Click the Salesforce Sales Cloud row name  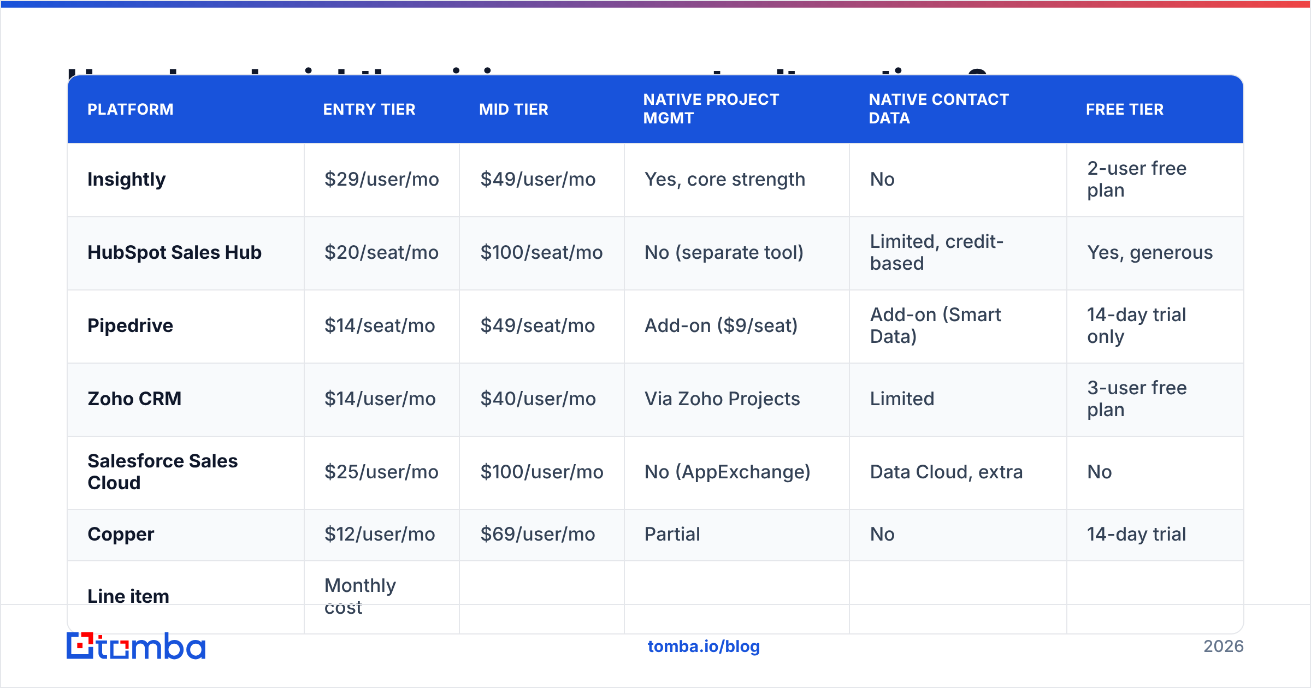pyautogui.click(x=163, y=472)
